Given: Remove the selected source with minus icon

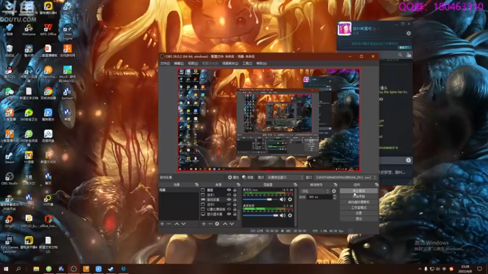Looking at the screenshot, I should pyautogui.click(x=210, y=223).
